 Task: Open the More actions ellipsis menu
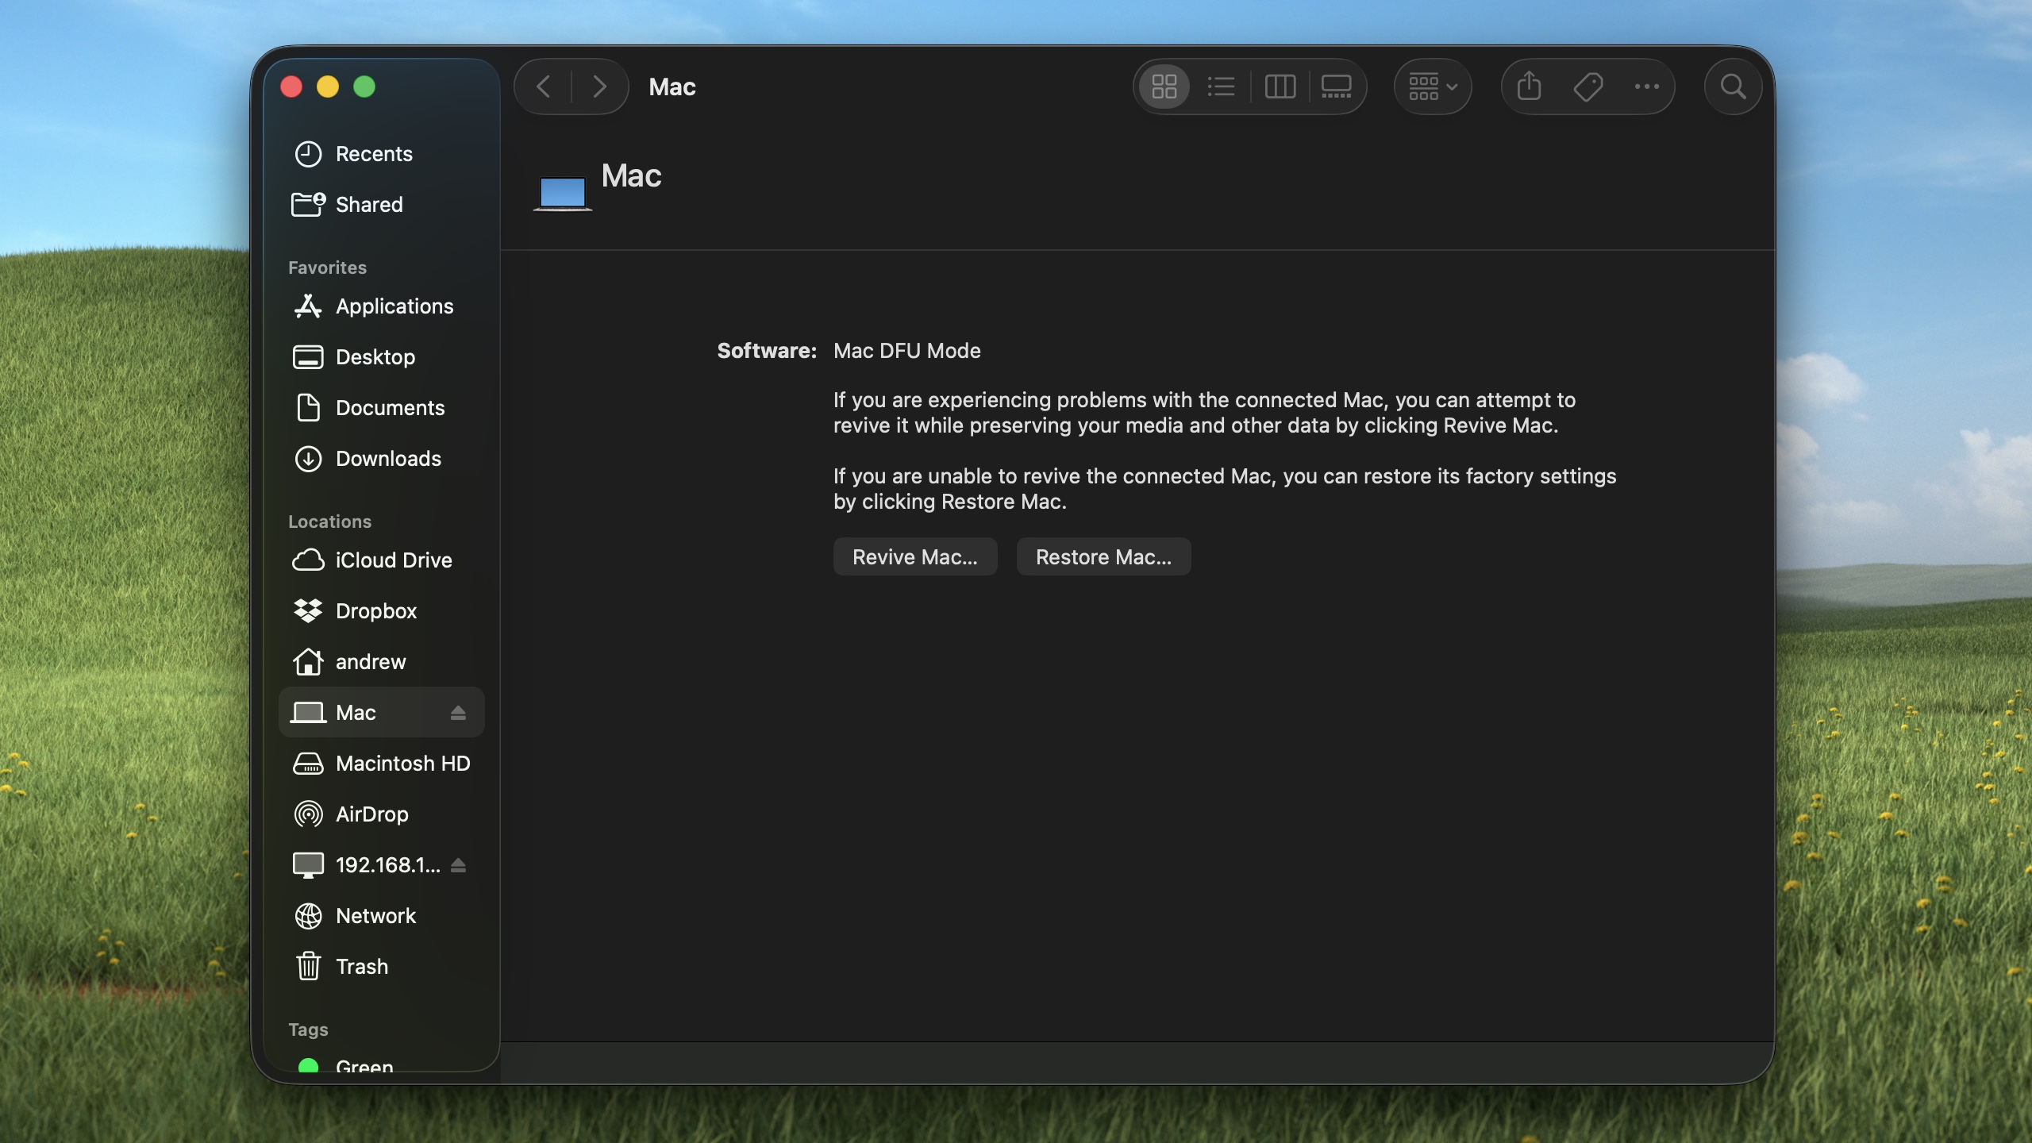point(1647,87)
